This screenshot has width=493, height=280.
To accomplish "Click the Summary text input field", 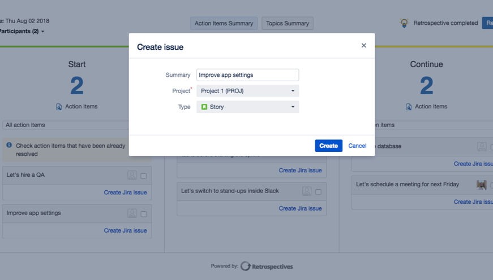I will click(247, 75).
